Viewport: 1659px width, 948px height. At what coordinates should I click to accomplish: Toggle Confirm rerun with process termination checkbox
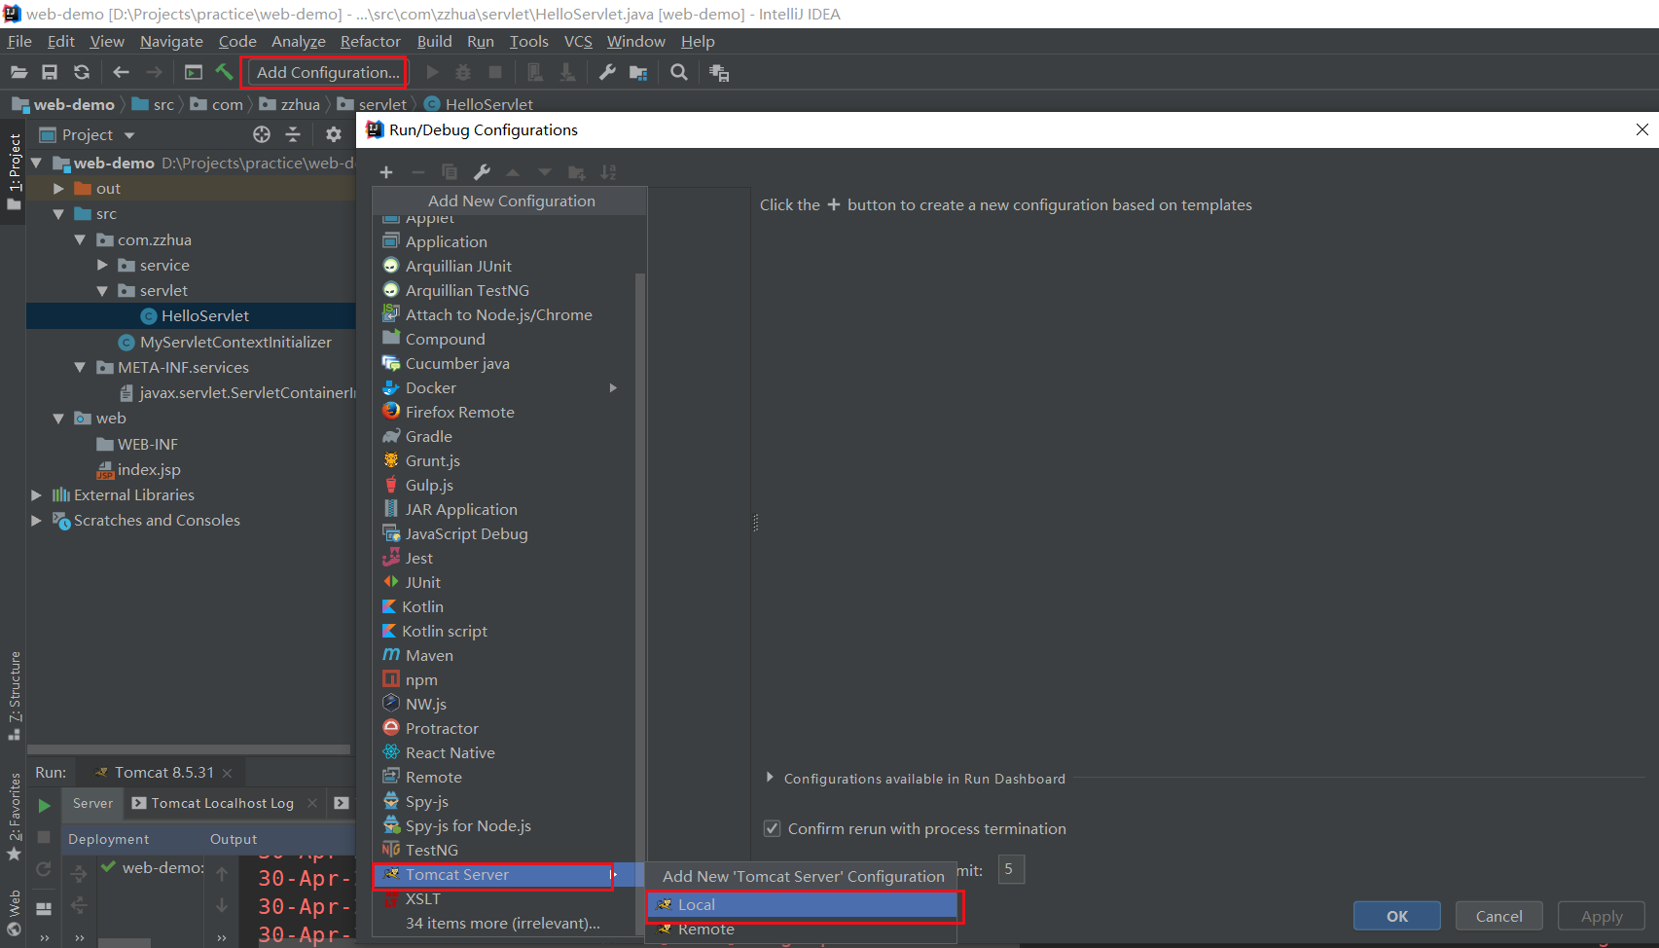pyautogui.click(x=773, y=828)
